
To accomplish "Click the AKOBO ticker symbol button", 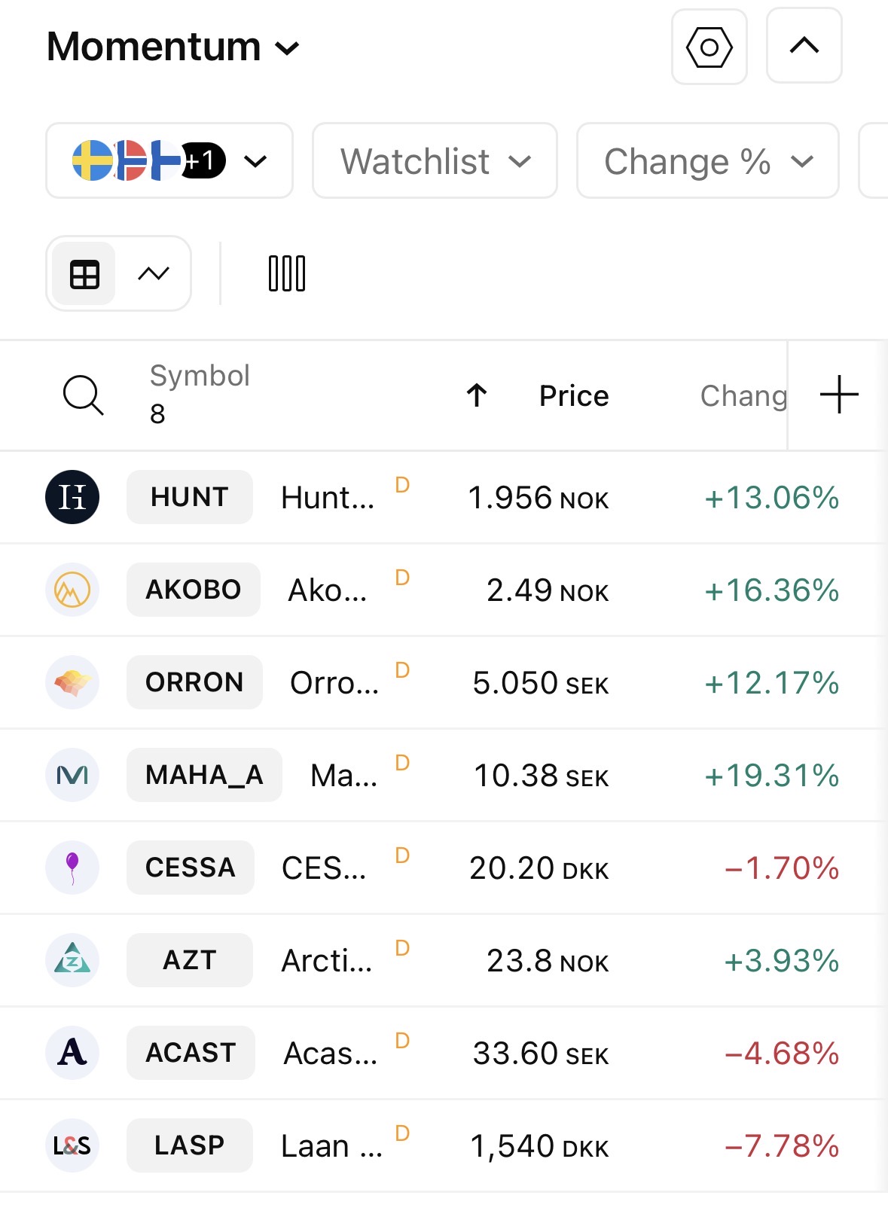I will click(x=194, y=590).
